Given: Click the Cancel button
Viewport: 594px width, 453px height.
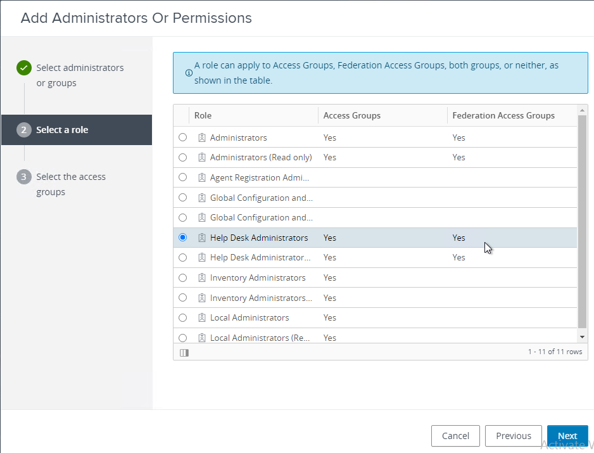Looking at the screenshot, I should [455, 436].
